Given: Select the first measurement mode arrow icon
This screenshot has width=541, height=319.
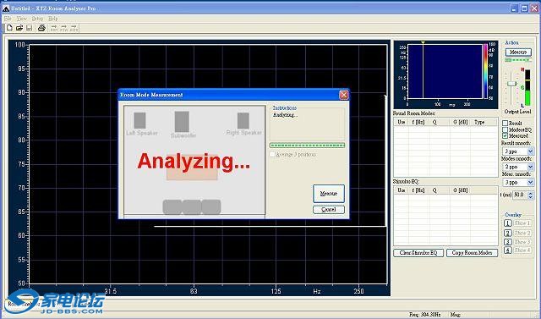Looking at the screenshot, I should click(x=54, y=28).
